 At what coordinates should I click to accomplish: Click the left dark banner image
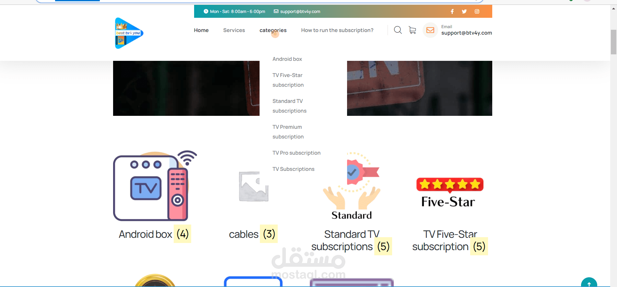[x=186, y=88]
